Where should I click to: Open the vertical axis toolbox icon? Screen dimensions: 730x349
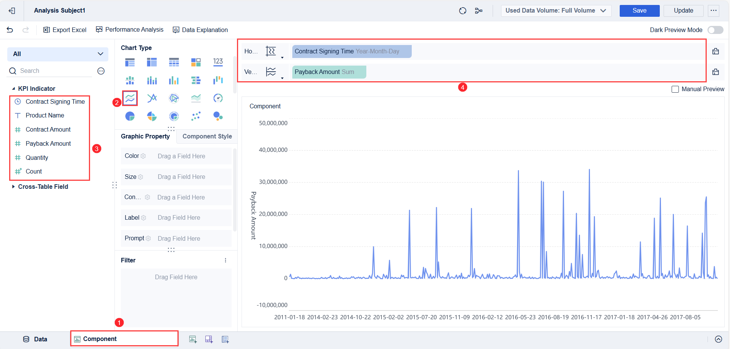tap(715, 72)
